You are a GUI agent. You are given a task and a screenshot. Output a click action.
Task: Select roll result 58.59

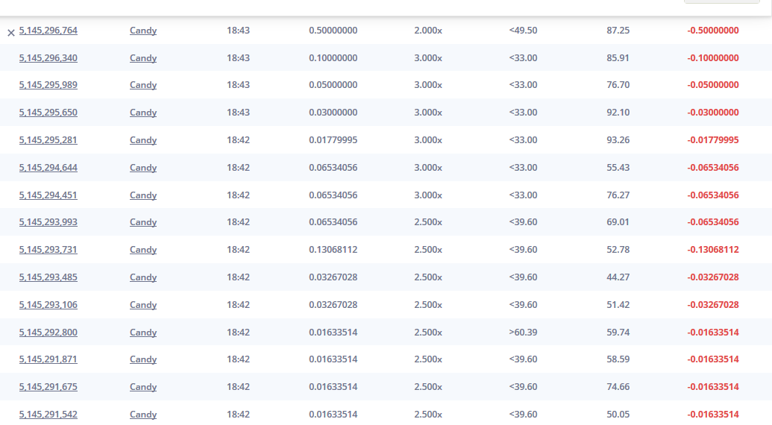click(618, 359)
